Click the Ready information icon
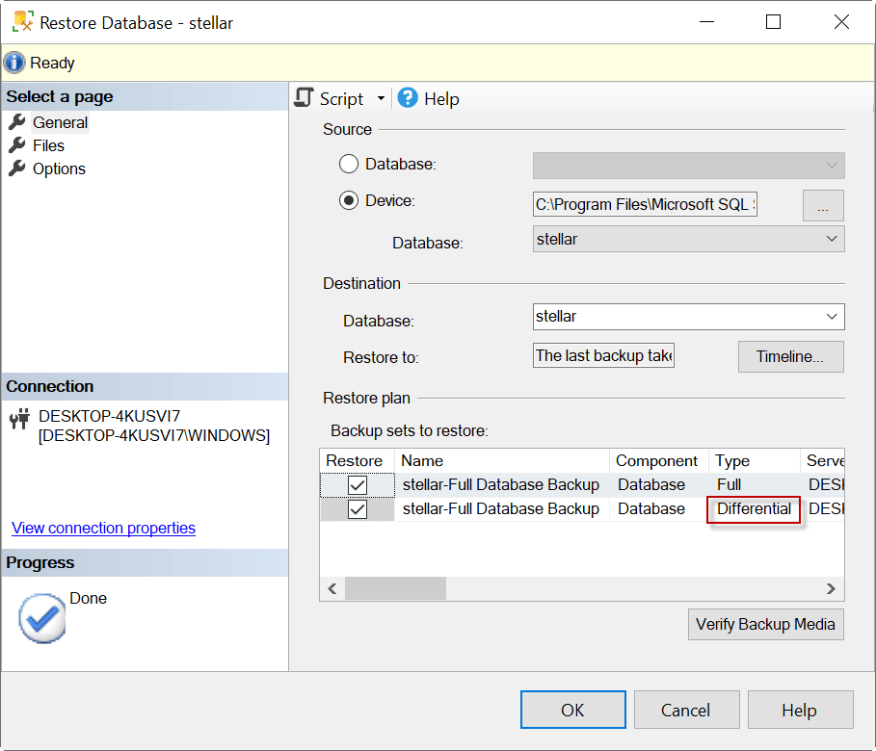 point(15,63)
